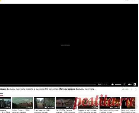Viewport: 139px width, 113px height.
Task: Open 'СМОТРЕТЬ Сердце дракона (1996)' thumbnail
Action: tap(66, 103)
